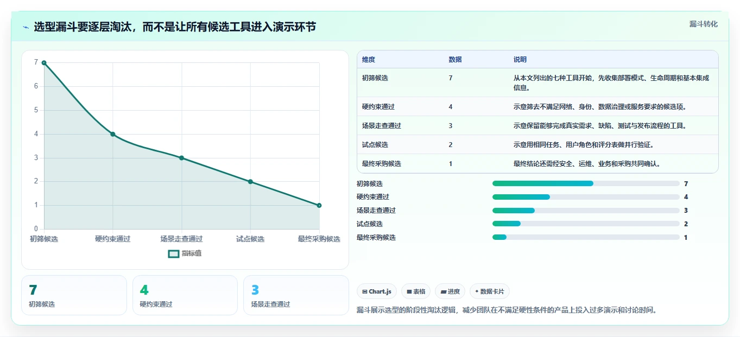
Task: Click the chart point for 最终采购候选
Action: click(319, 205)
